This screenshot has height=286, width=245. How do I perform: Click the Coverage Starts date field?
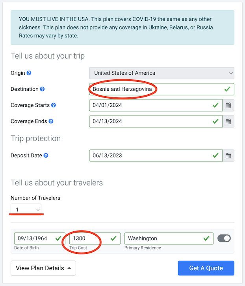click(156, 105)
